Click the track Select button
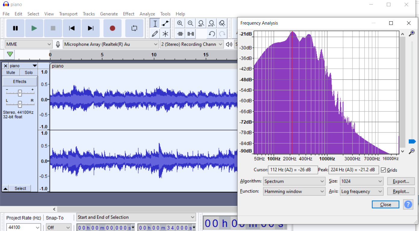This screenshot has width=419, height=231. tap(20, 188)
